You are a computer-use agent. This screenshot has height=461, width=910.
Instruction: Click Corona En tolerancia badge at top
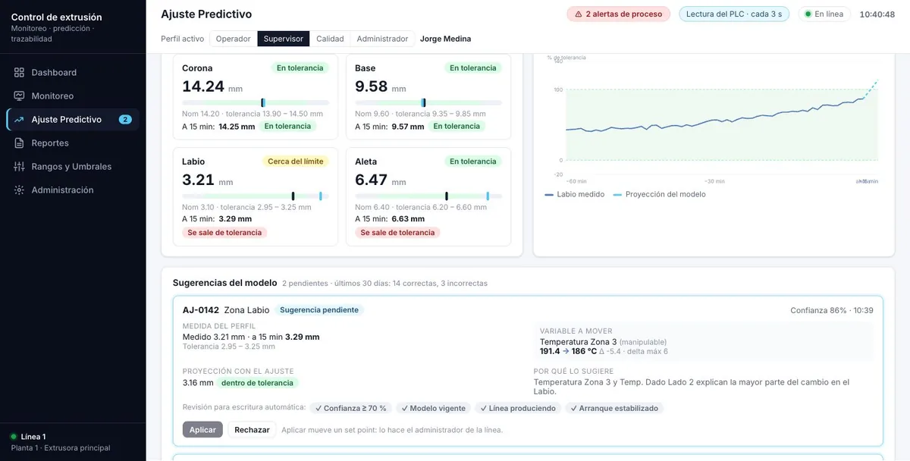pyautogui.click(x=300, y=68)
